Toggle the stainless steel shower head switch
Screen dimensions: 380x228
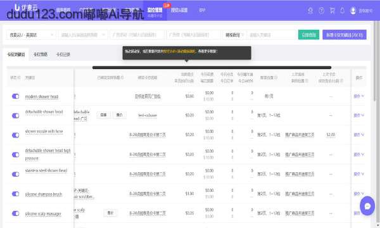(15, 174)
